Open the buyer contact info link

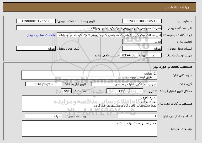(x=41, y=35)
